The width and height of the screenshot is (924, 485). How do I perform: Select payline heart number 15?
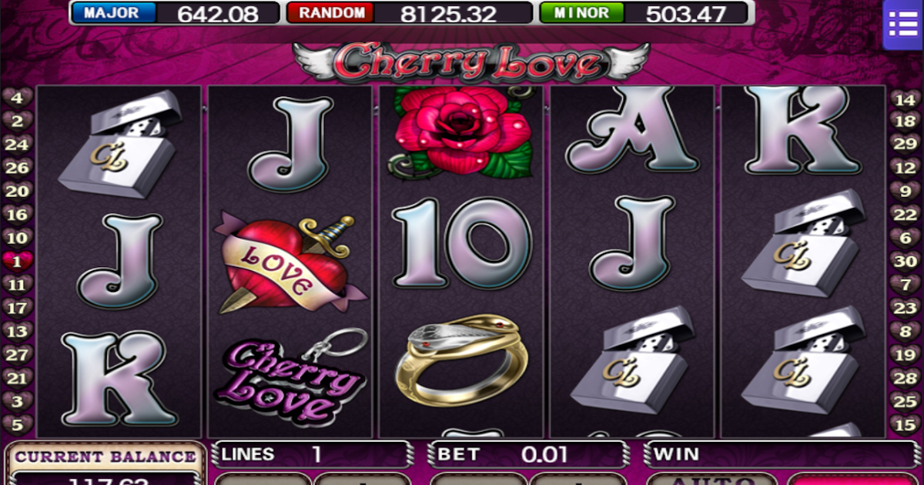(x=905, y=424)
